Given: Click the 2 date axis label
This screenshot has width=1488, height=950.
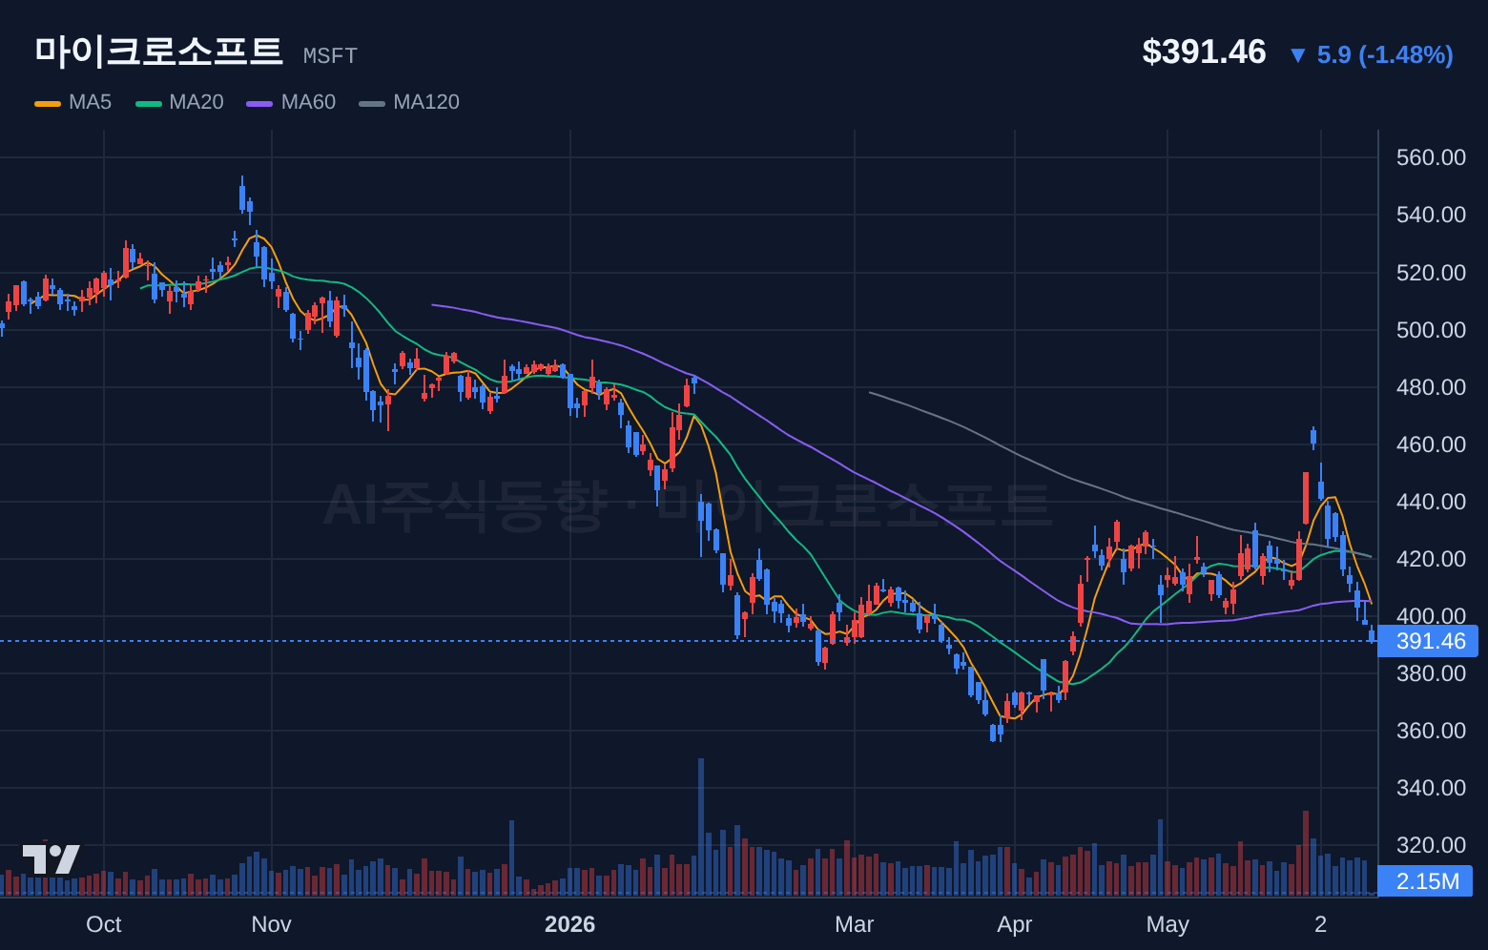Looking at the screenshot, I should point(1321,924).
